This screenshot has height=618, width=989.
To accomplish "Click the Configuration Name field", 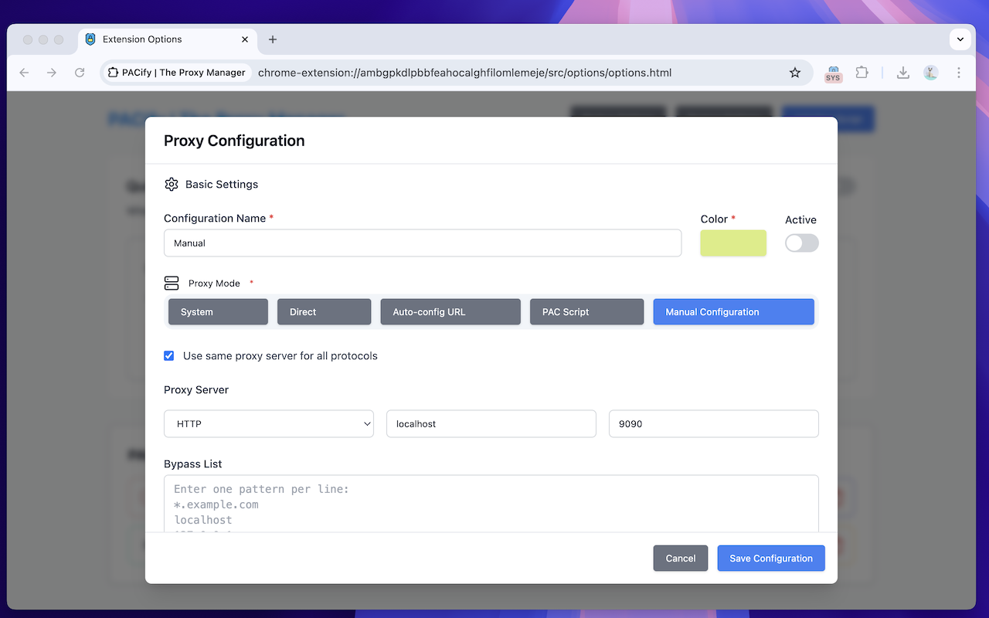I will tap(423, 243).
